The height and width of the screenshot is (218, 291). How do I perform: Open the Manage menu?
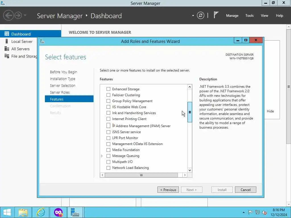(x=232, y=16)
